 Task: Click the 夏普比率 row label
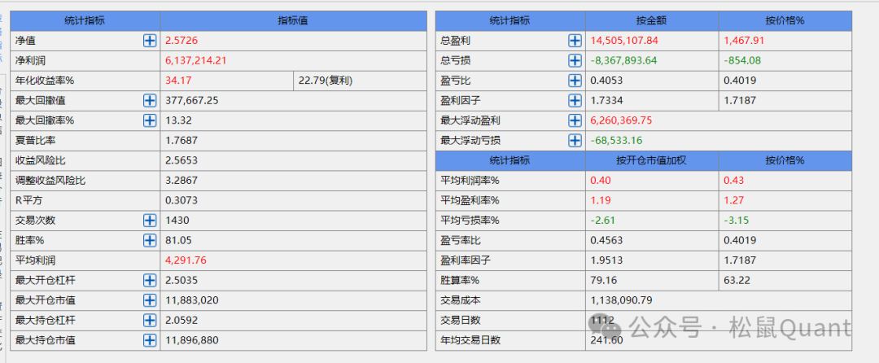pos(36,141)
